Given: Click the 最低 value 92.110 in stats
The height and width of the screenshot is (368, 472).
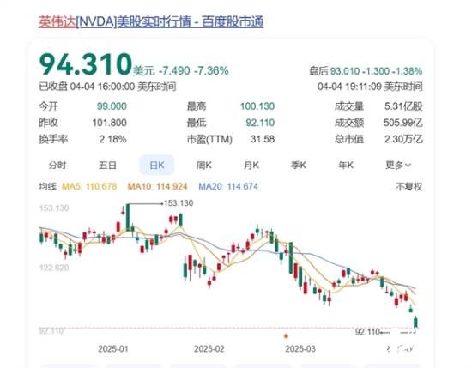Looking at the screenshot, I should tap(260, 123).
